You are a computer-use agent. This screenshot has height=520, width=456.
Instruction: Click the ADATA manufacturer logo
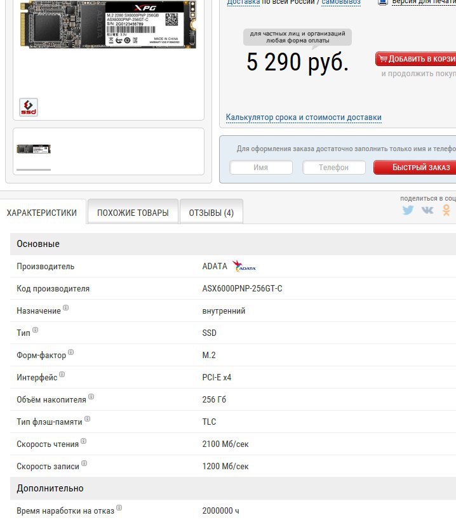tap(244, 266)
